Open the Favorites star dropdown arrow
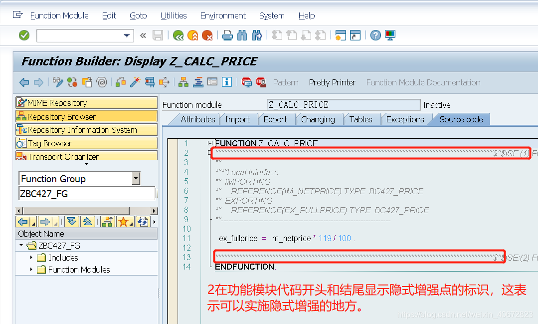Screen dimensions: 538x324 [x=132, y=224]
